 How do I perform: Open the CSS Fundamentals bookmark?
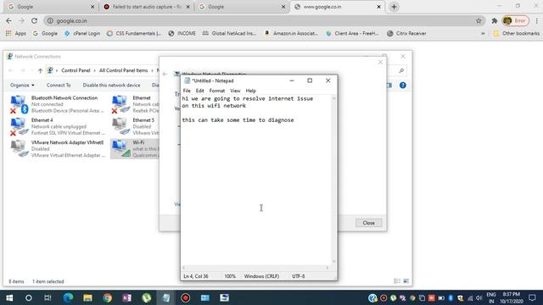tap(134, 33)
